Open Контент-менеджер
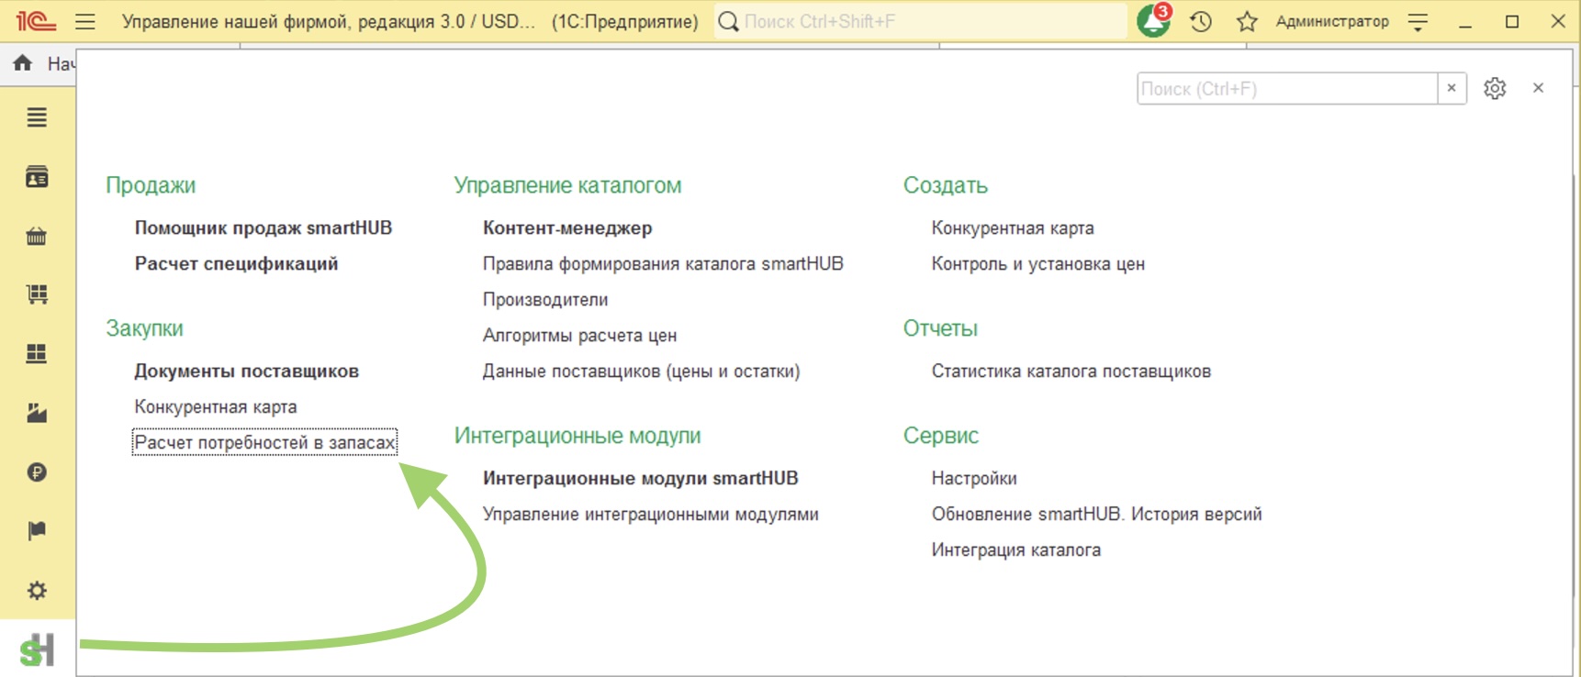This screenshot has height=677, width=1581. click(567, 228)
